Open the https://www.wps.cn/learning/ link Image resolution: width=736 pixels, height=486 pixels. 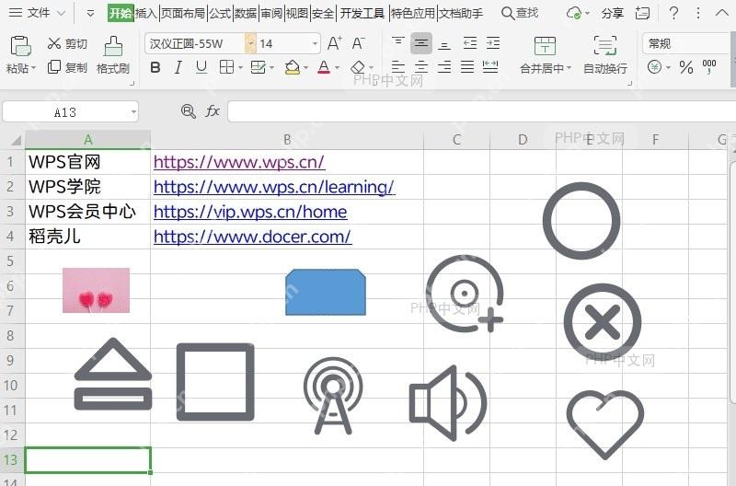click(274, 187)
